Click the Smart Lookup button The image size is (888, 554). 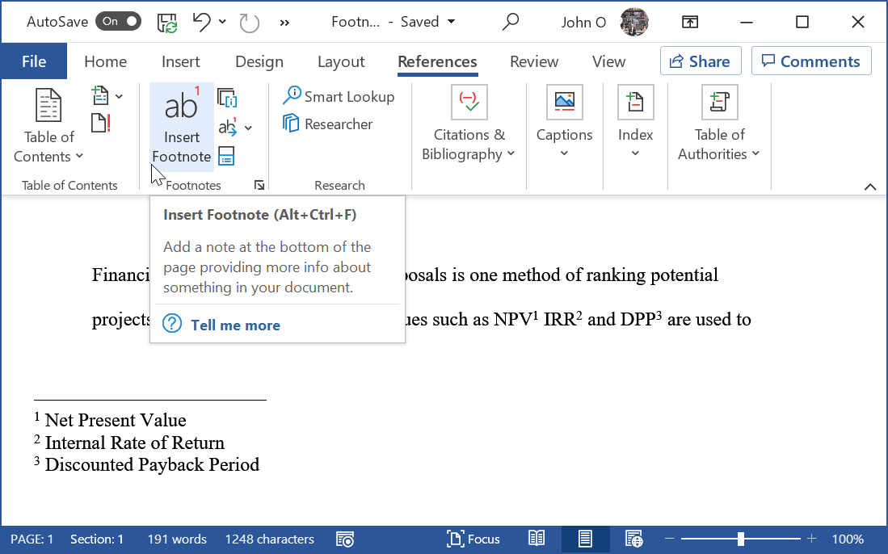(x=339, y=97)
